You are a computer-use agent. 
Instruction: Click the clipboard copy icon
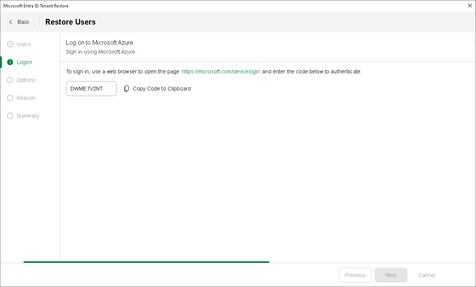click(126, 89)
